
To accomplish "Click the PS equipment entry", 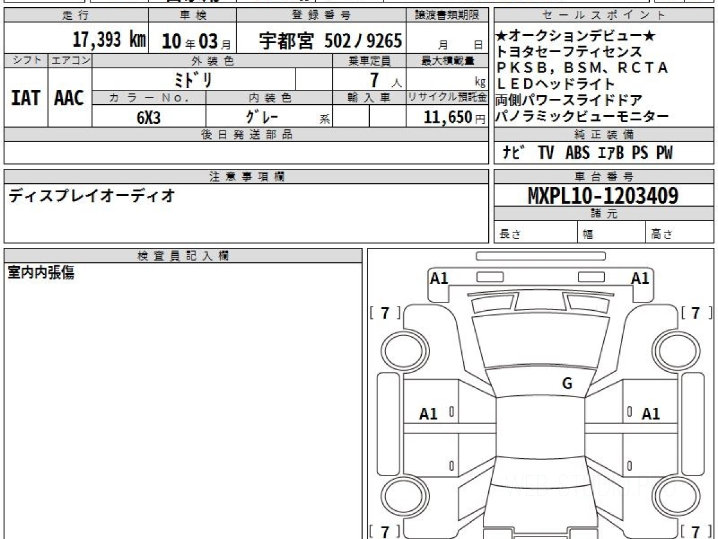I will coord(640,153).
